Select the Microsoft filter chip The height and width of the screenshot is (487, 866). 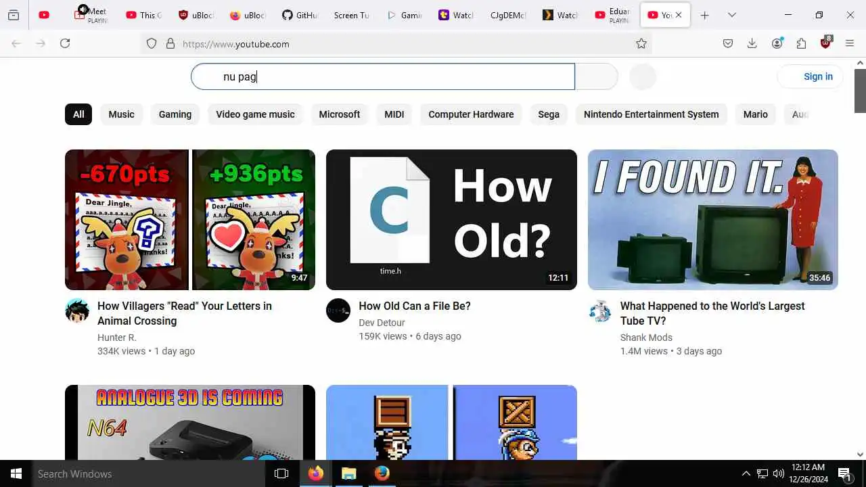coord(340,114)
